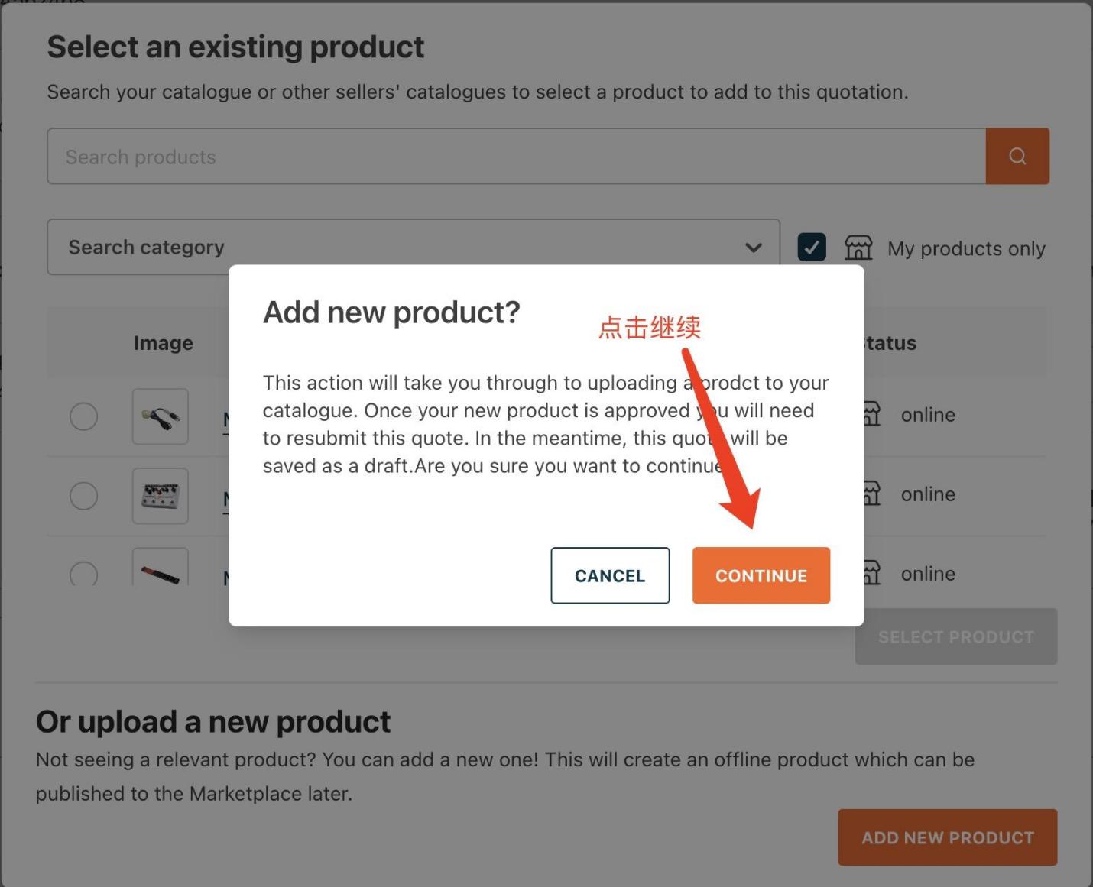The height and width of the screenshot is (887, 1093).
Task: Click the store icon in first online row
Action: click(x=872, y=415)
